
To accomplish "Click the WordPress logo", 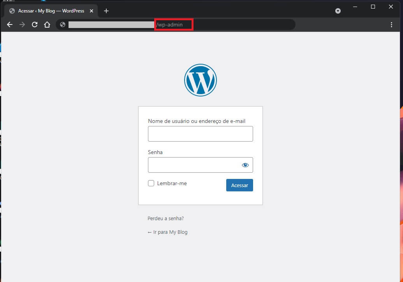I will [x=201, y=80].
